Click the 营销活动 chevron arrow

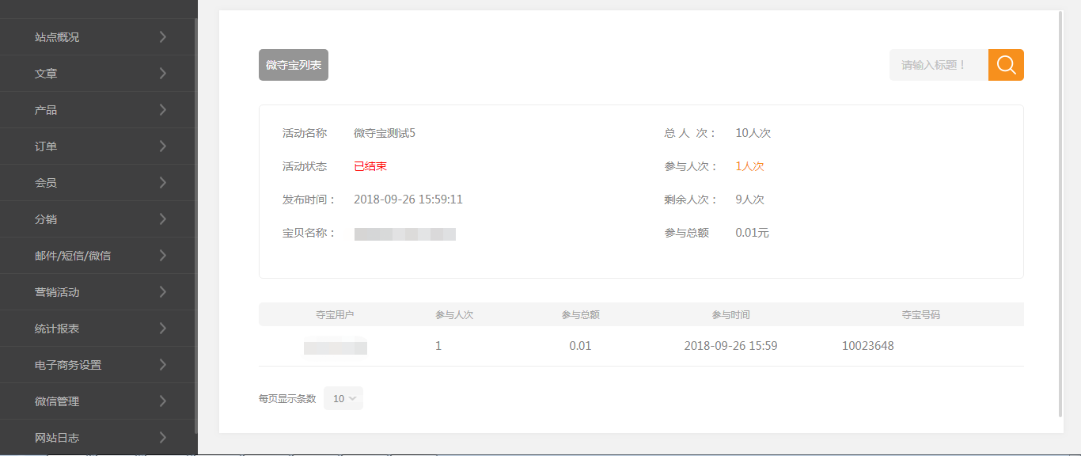162,291
